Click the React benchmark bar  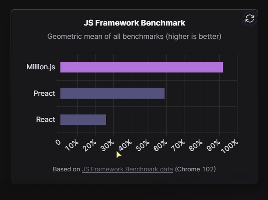click(x=83, y=119)
